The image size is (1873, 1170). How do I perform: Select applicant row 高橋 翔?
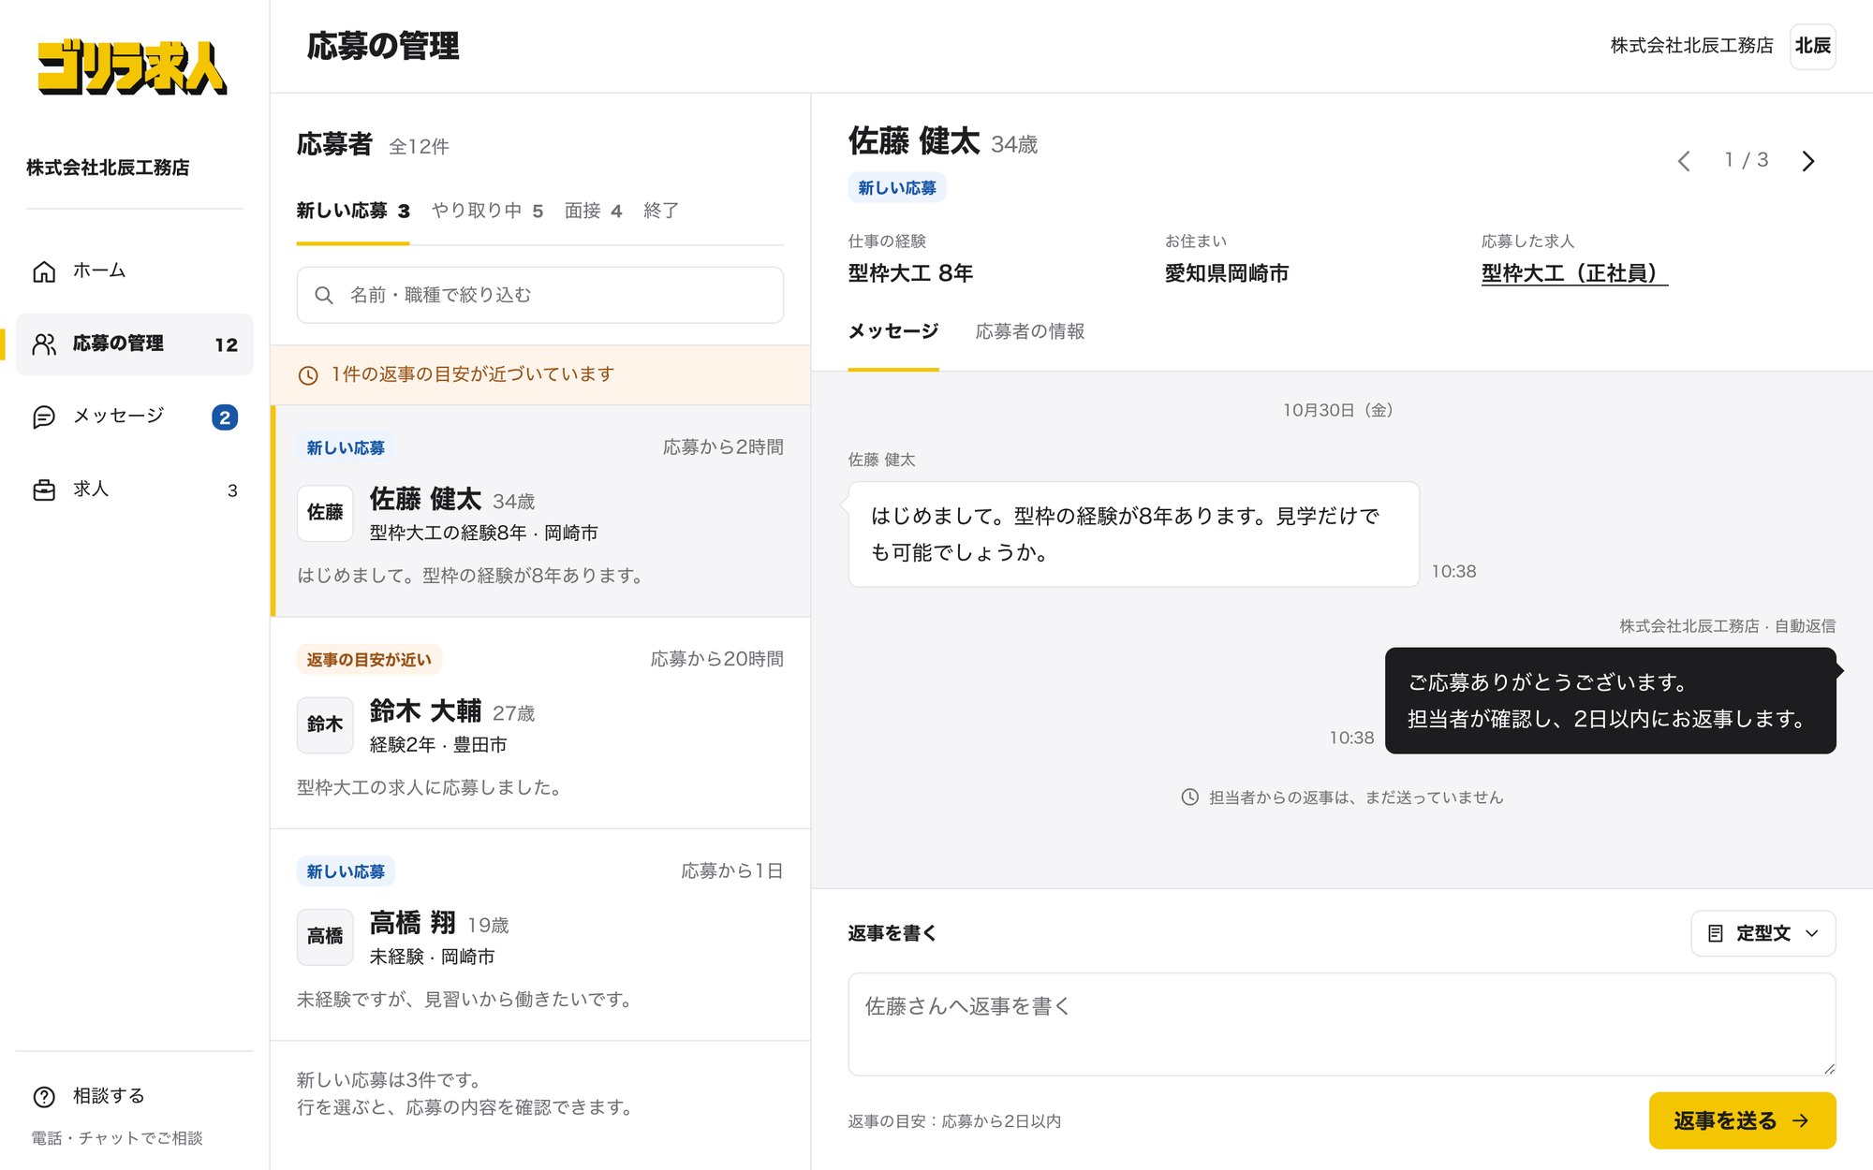(540, 934)
